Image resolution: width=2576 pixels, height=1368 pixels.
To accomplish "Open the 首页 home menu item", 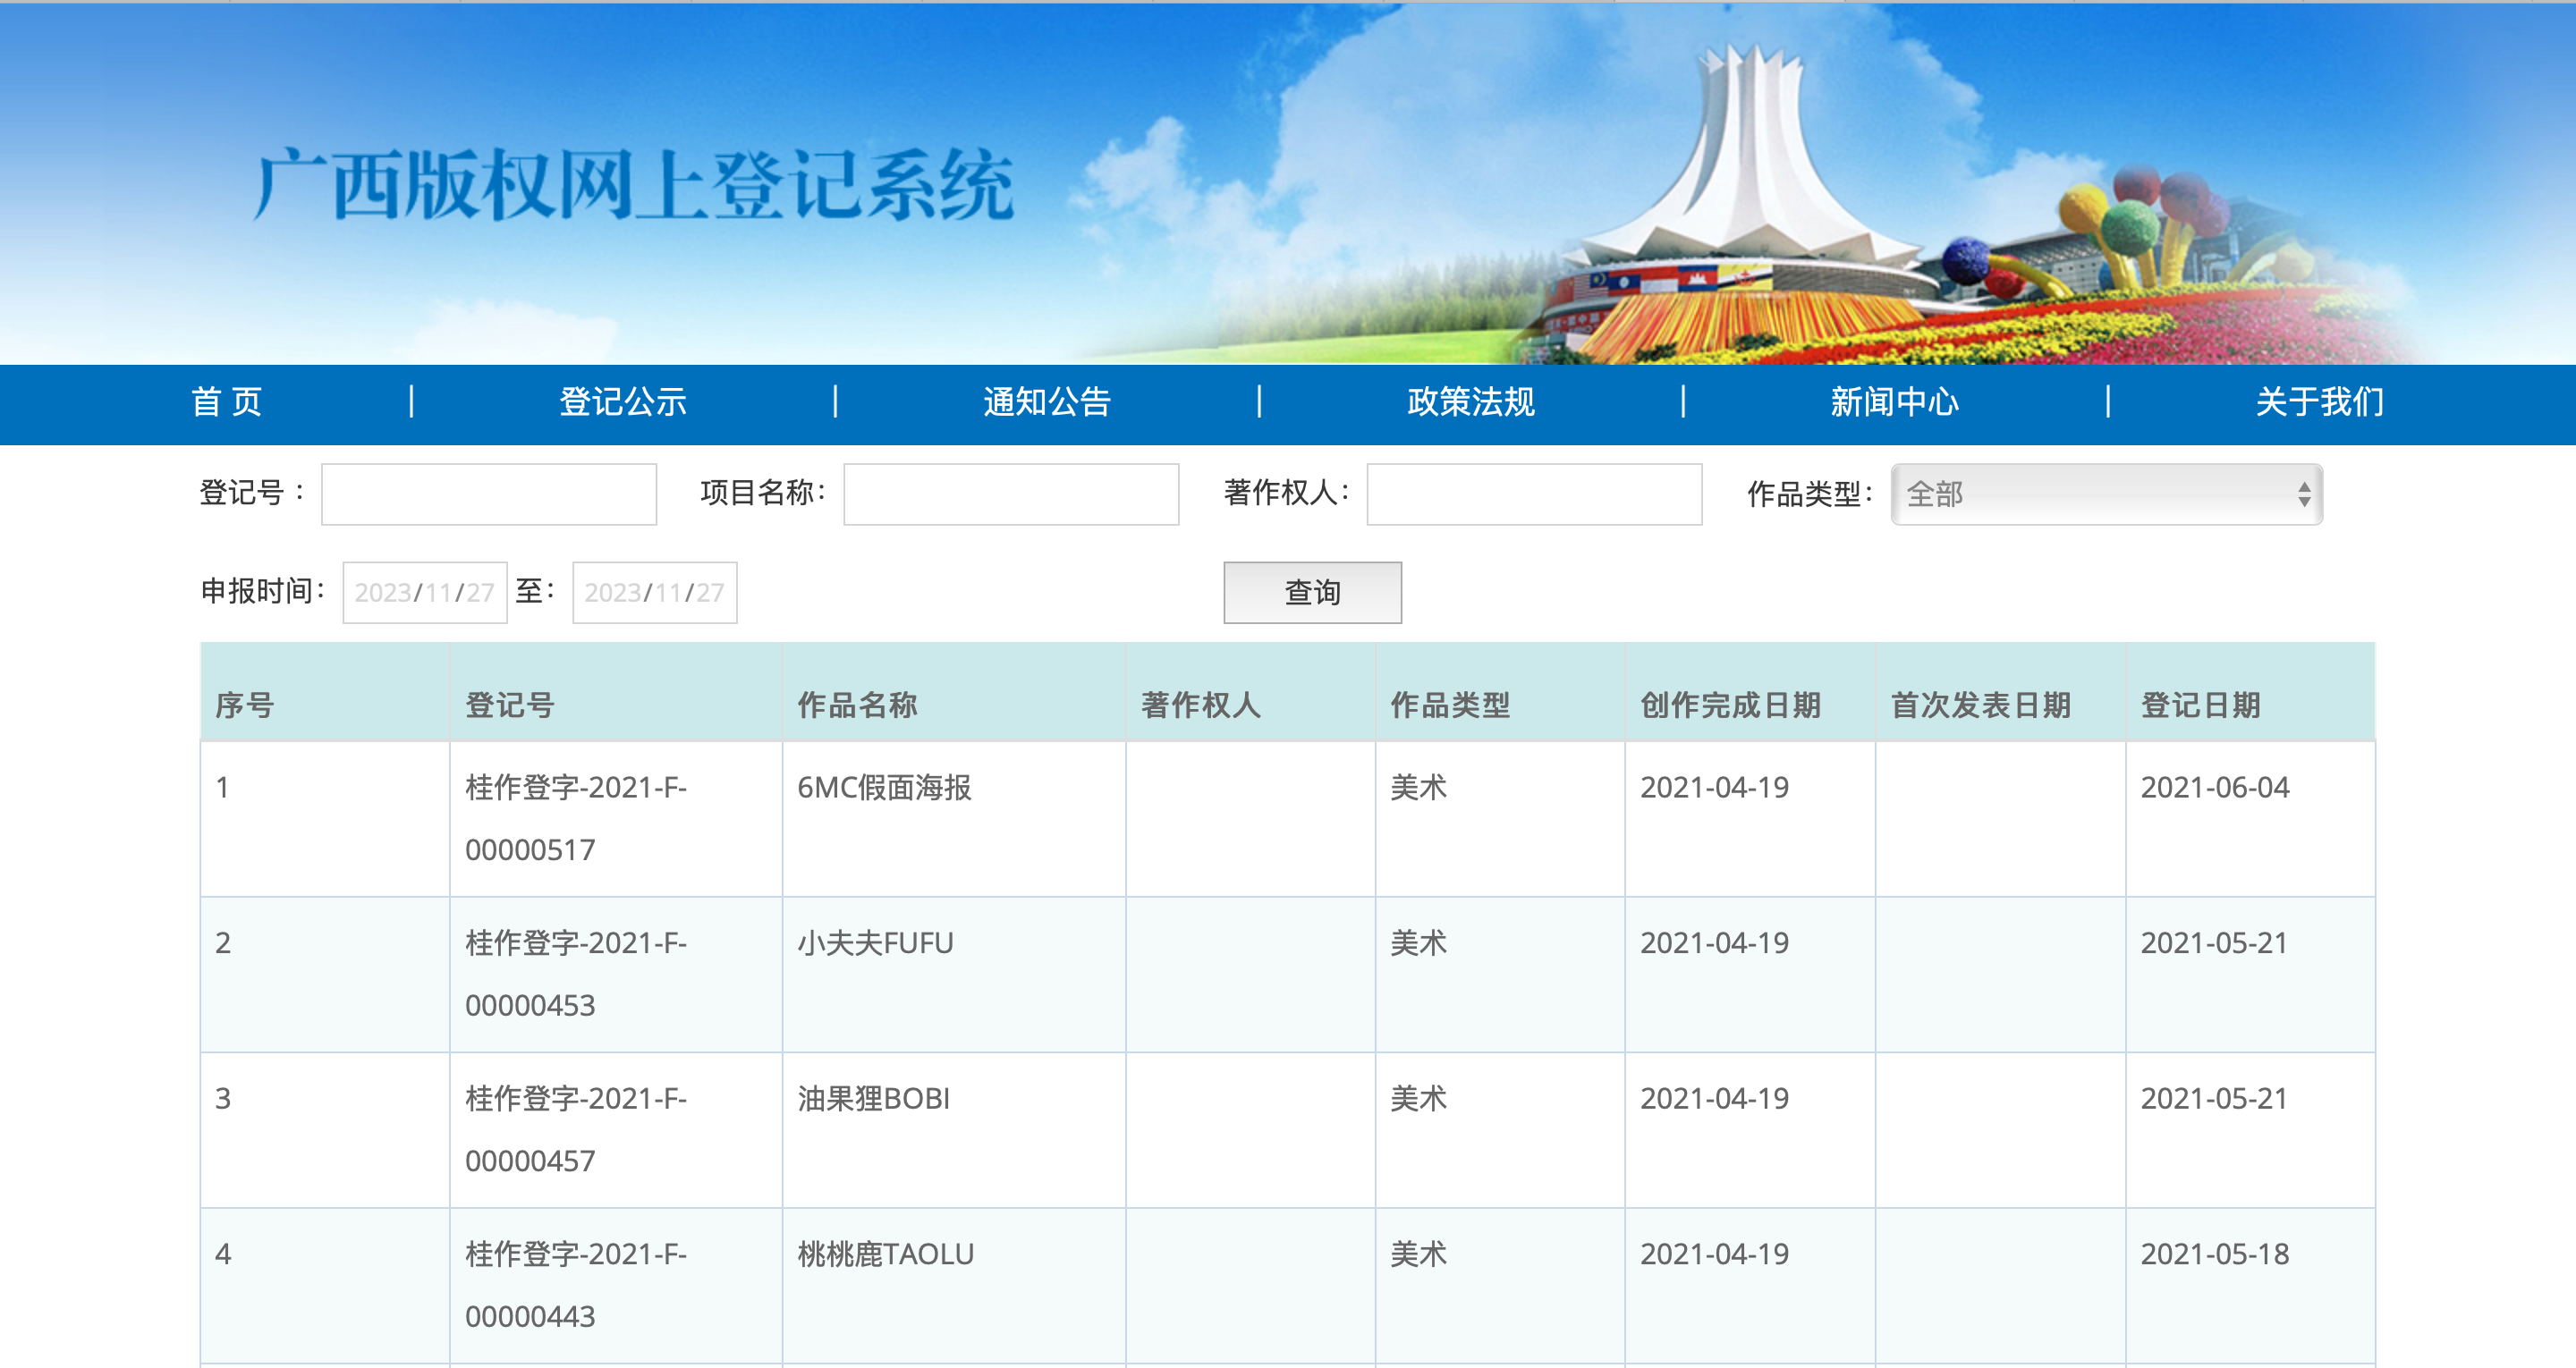I will (x=226, y=402).
